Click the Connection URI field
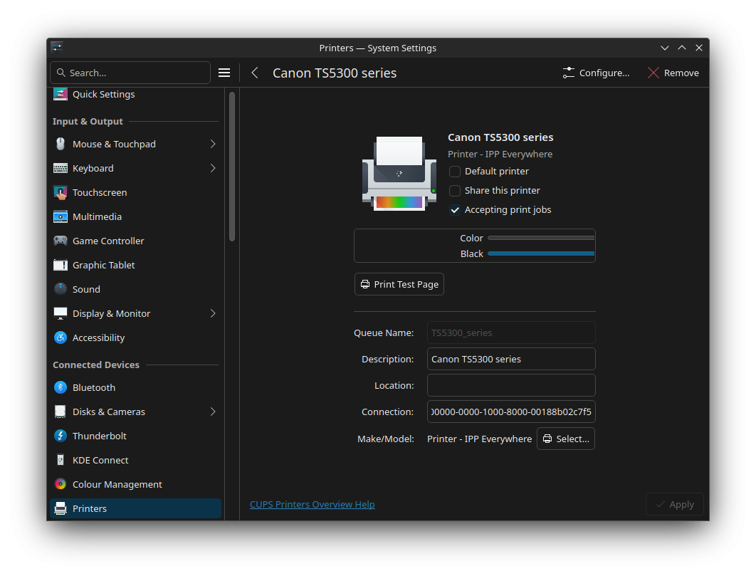 [511, 412]
